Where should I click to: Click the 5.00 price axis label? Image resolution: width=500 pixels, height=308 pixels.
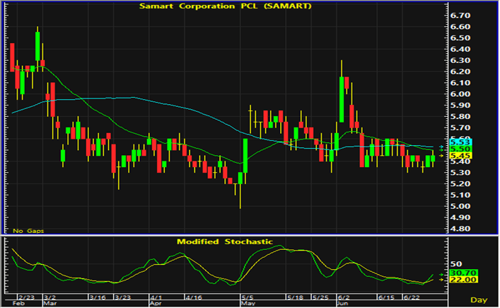460,206
